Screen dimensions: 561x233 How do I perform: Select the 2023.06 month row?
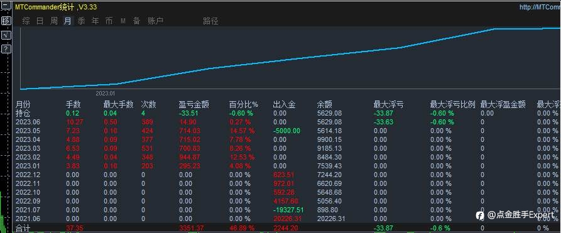click(28, 122)
